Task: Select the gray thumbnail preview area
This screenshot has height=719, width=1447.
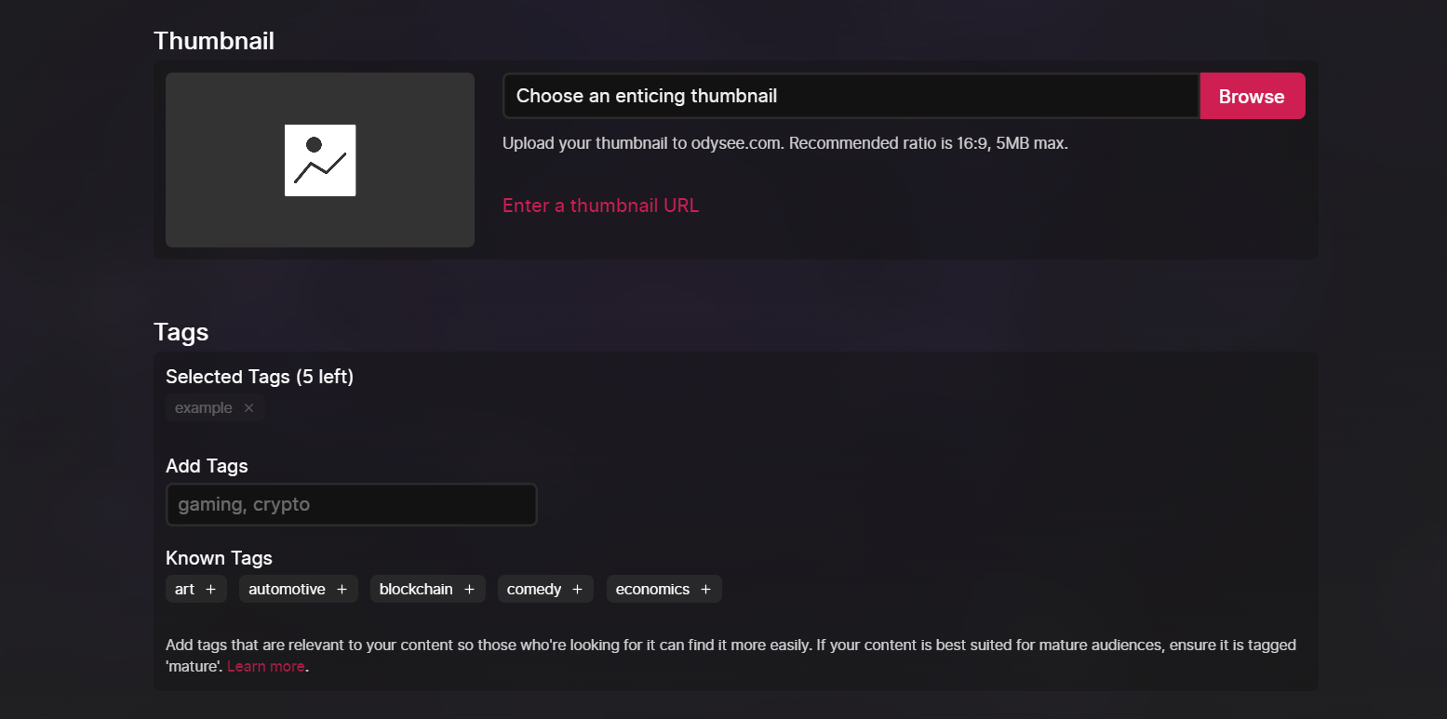Action: 320,160
